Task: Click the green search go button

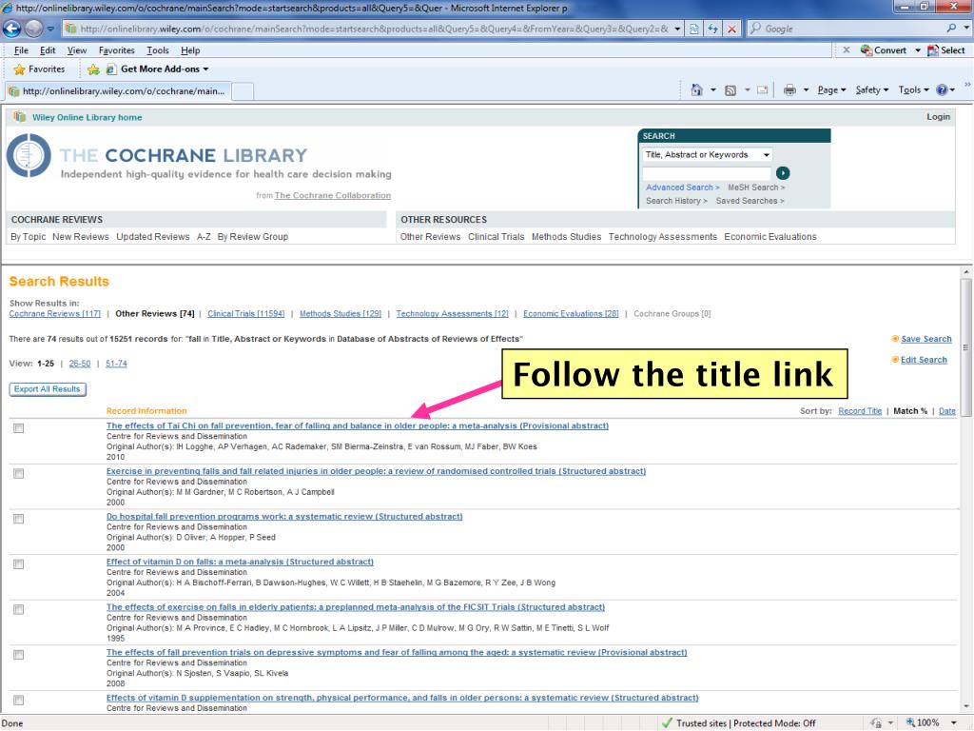Action: click(783, 173)
